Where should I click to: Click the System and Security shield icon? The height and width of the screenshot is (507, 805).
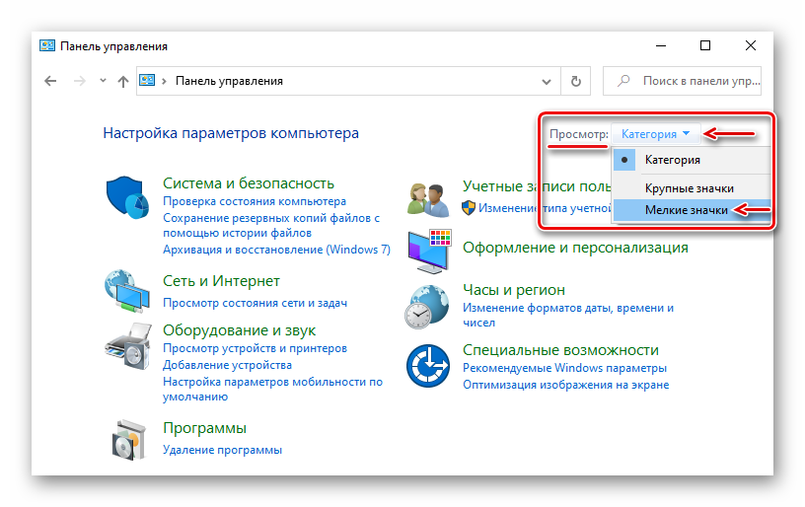127,197
